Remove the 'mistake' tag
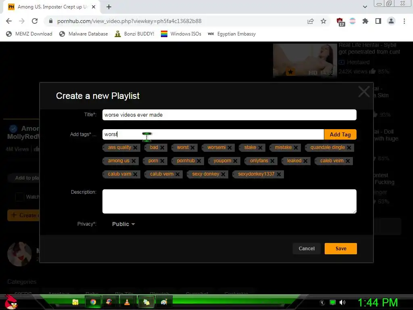This screenshot has height=310, width=413. (296, 148)
